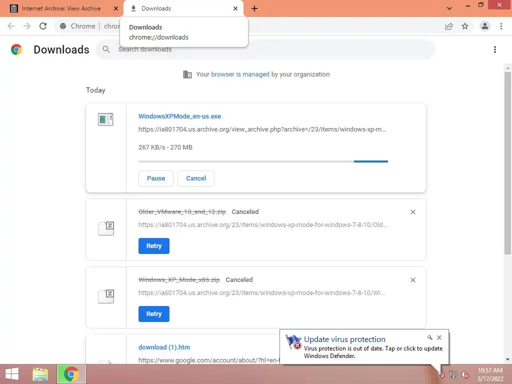Bookmark this tab with the star
The image size is (512, 384).
465,26
